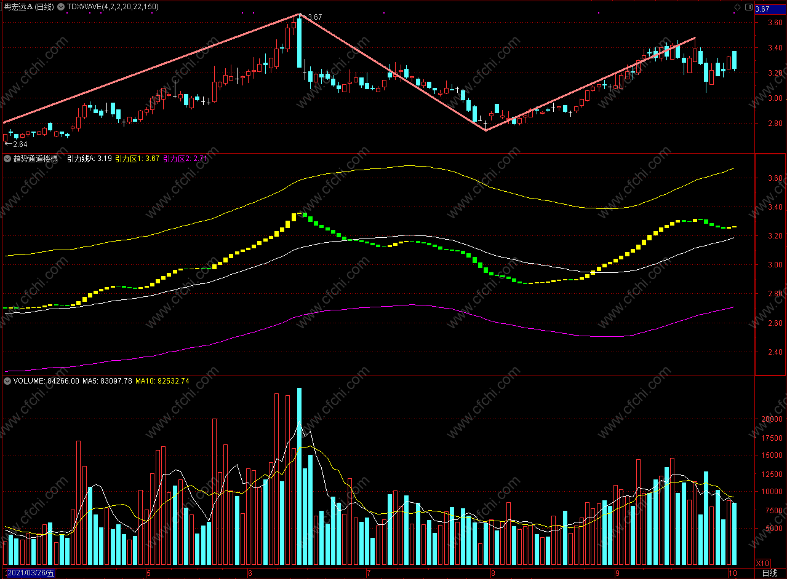Click 20000 on the volume axis
Screen dimensions: 787x579
tap(772, 419)
